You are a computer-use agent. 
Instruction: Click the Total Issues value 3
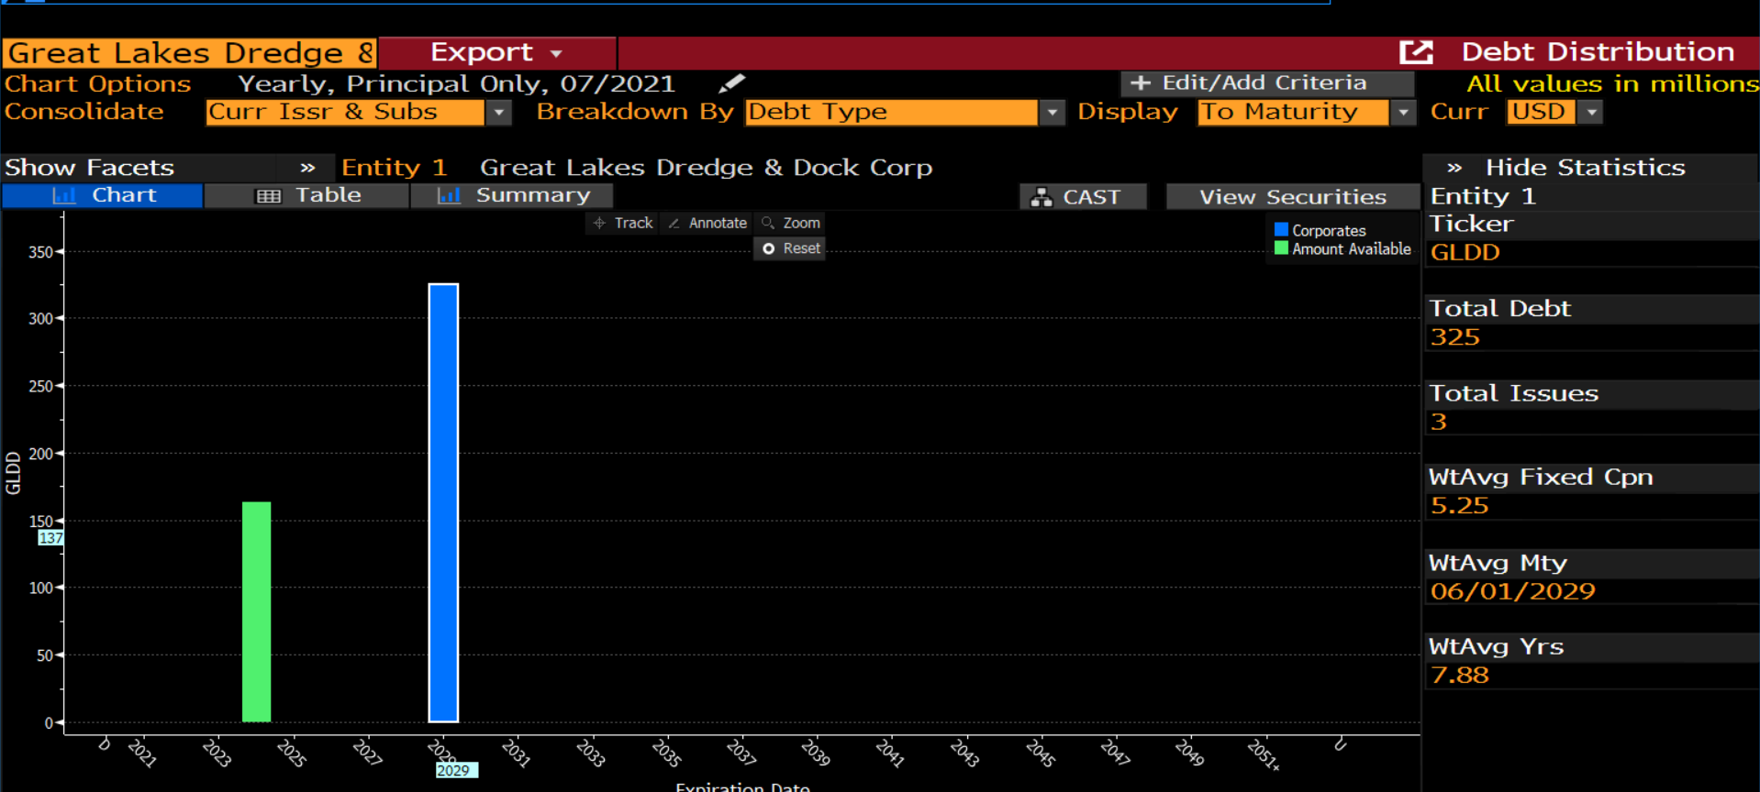(x=1439, y=422)
